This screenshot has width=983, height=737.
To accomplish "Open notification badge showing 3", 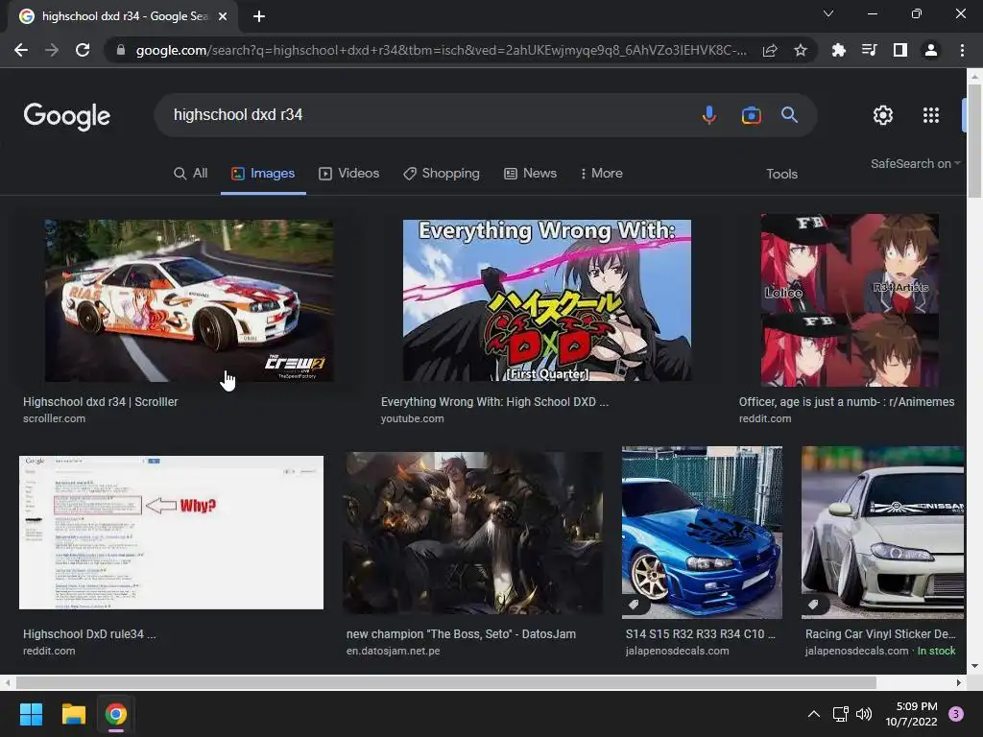I will pos(956,713).
